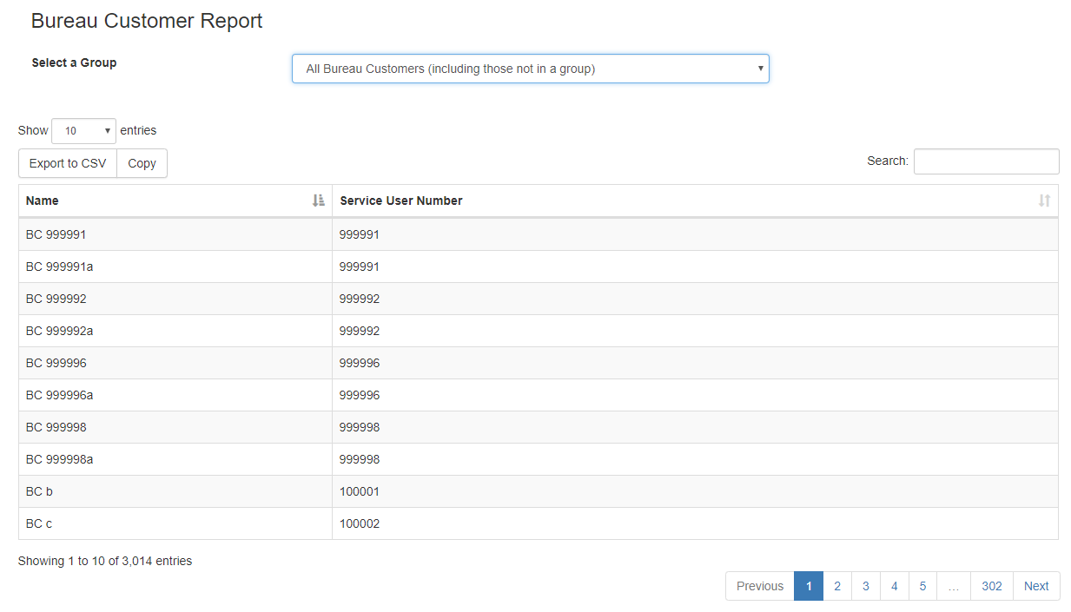Image resolution: width=1071 pixels, height=612 pixels.
Task: Click the Next pagination button
Action: 1036,586
